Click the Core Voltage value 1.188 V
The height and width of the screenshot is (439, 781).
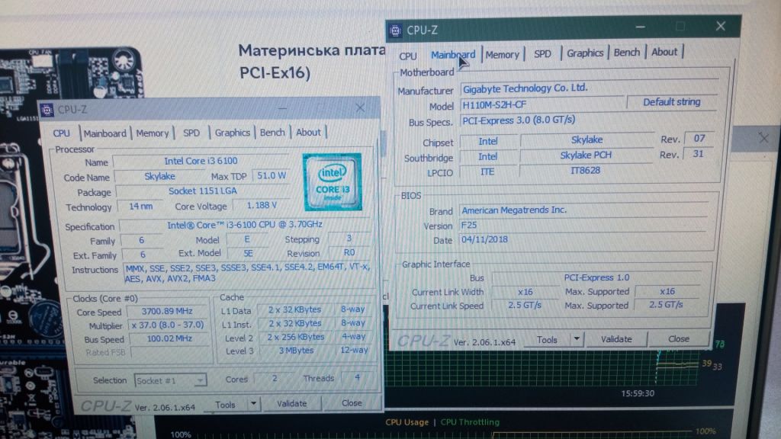coord(262,206)
